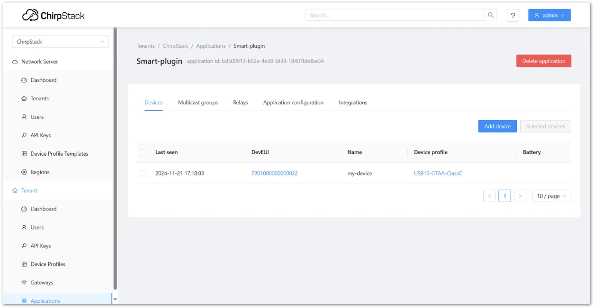Click the Delete application button
Screen dimensions: 594x308
click(x=544, y=61)
